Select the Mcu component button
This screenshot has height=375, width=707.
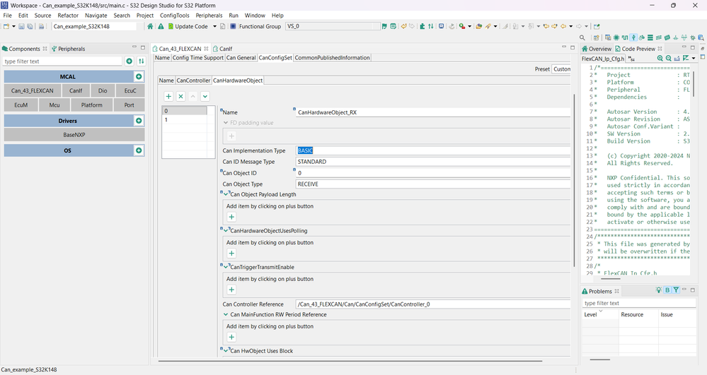point(54,105)
